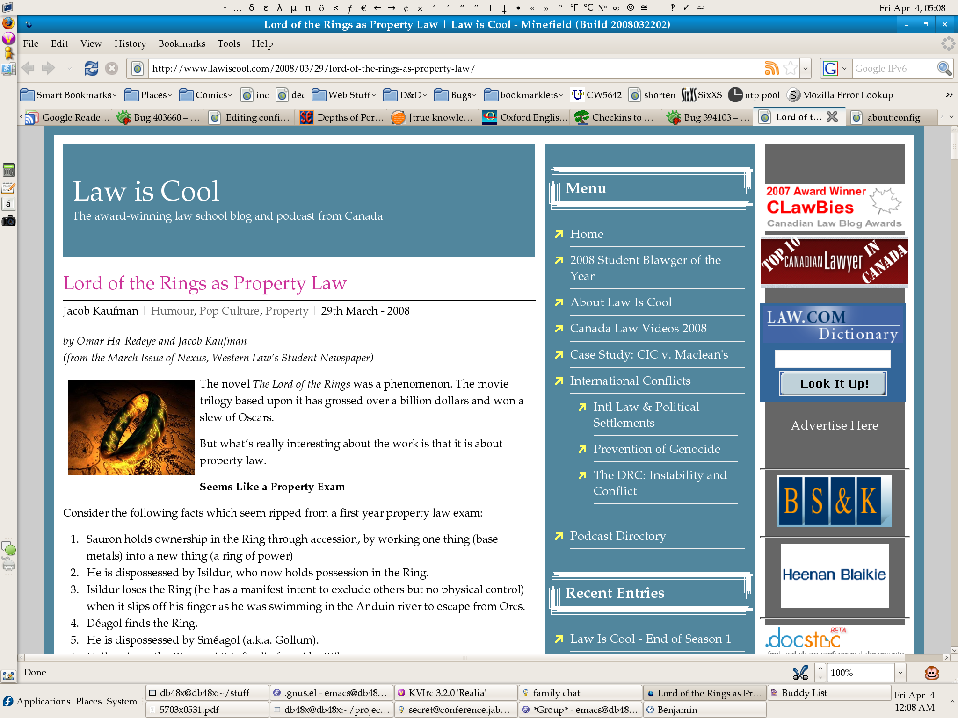Expand the D&D bookmarks folder
The image size is (958, 718).
pyautogui.click(x=405, y=95)
